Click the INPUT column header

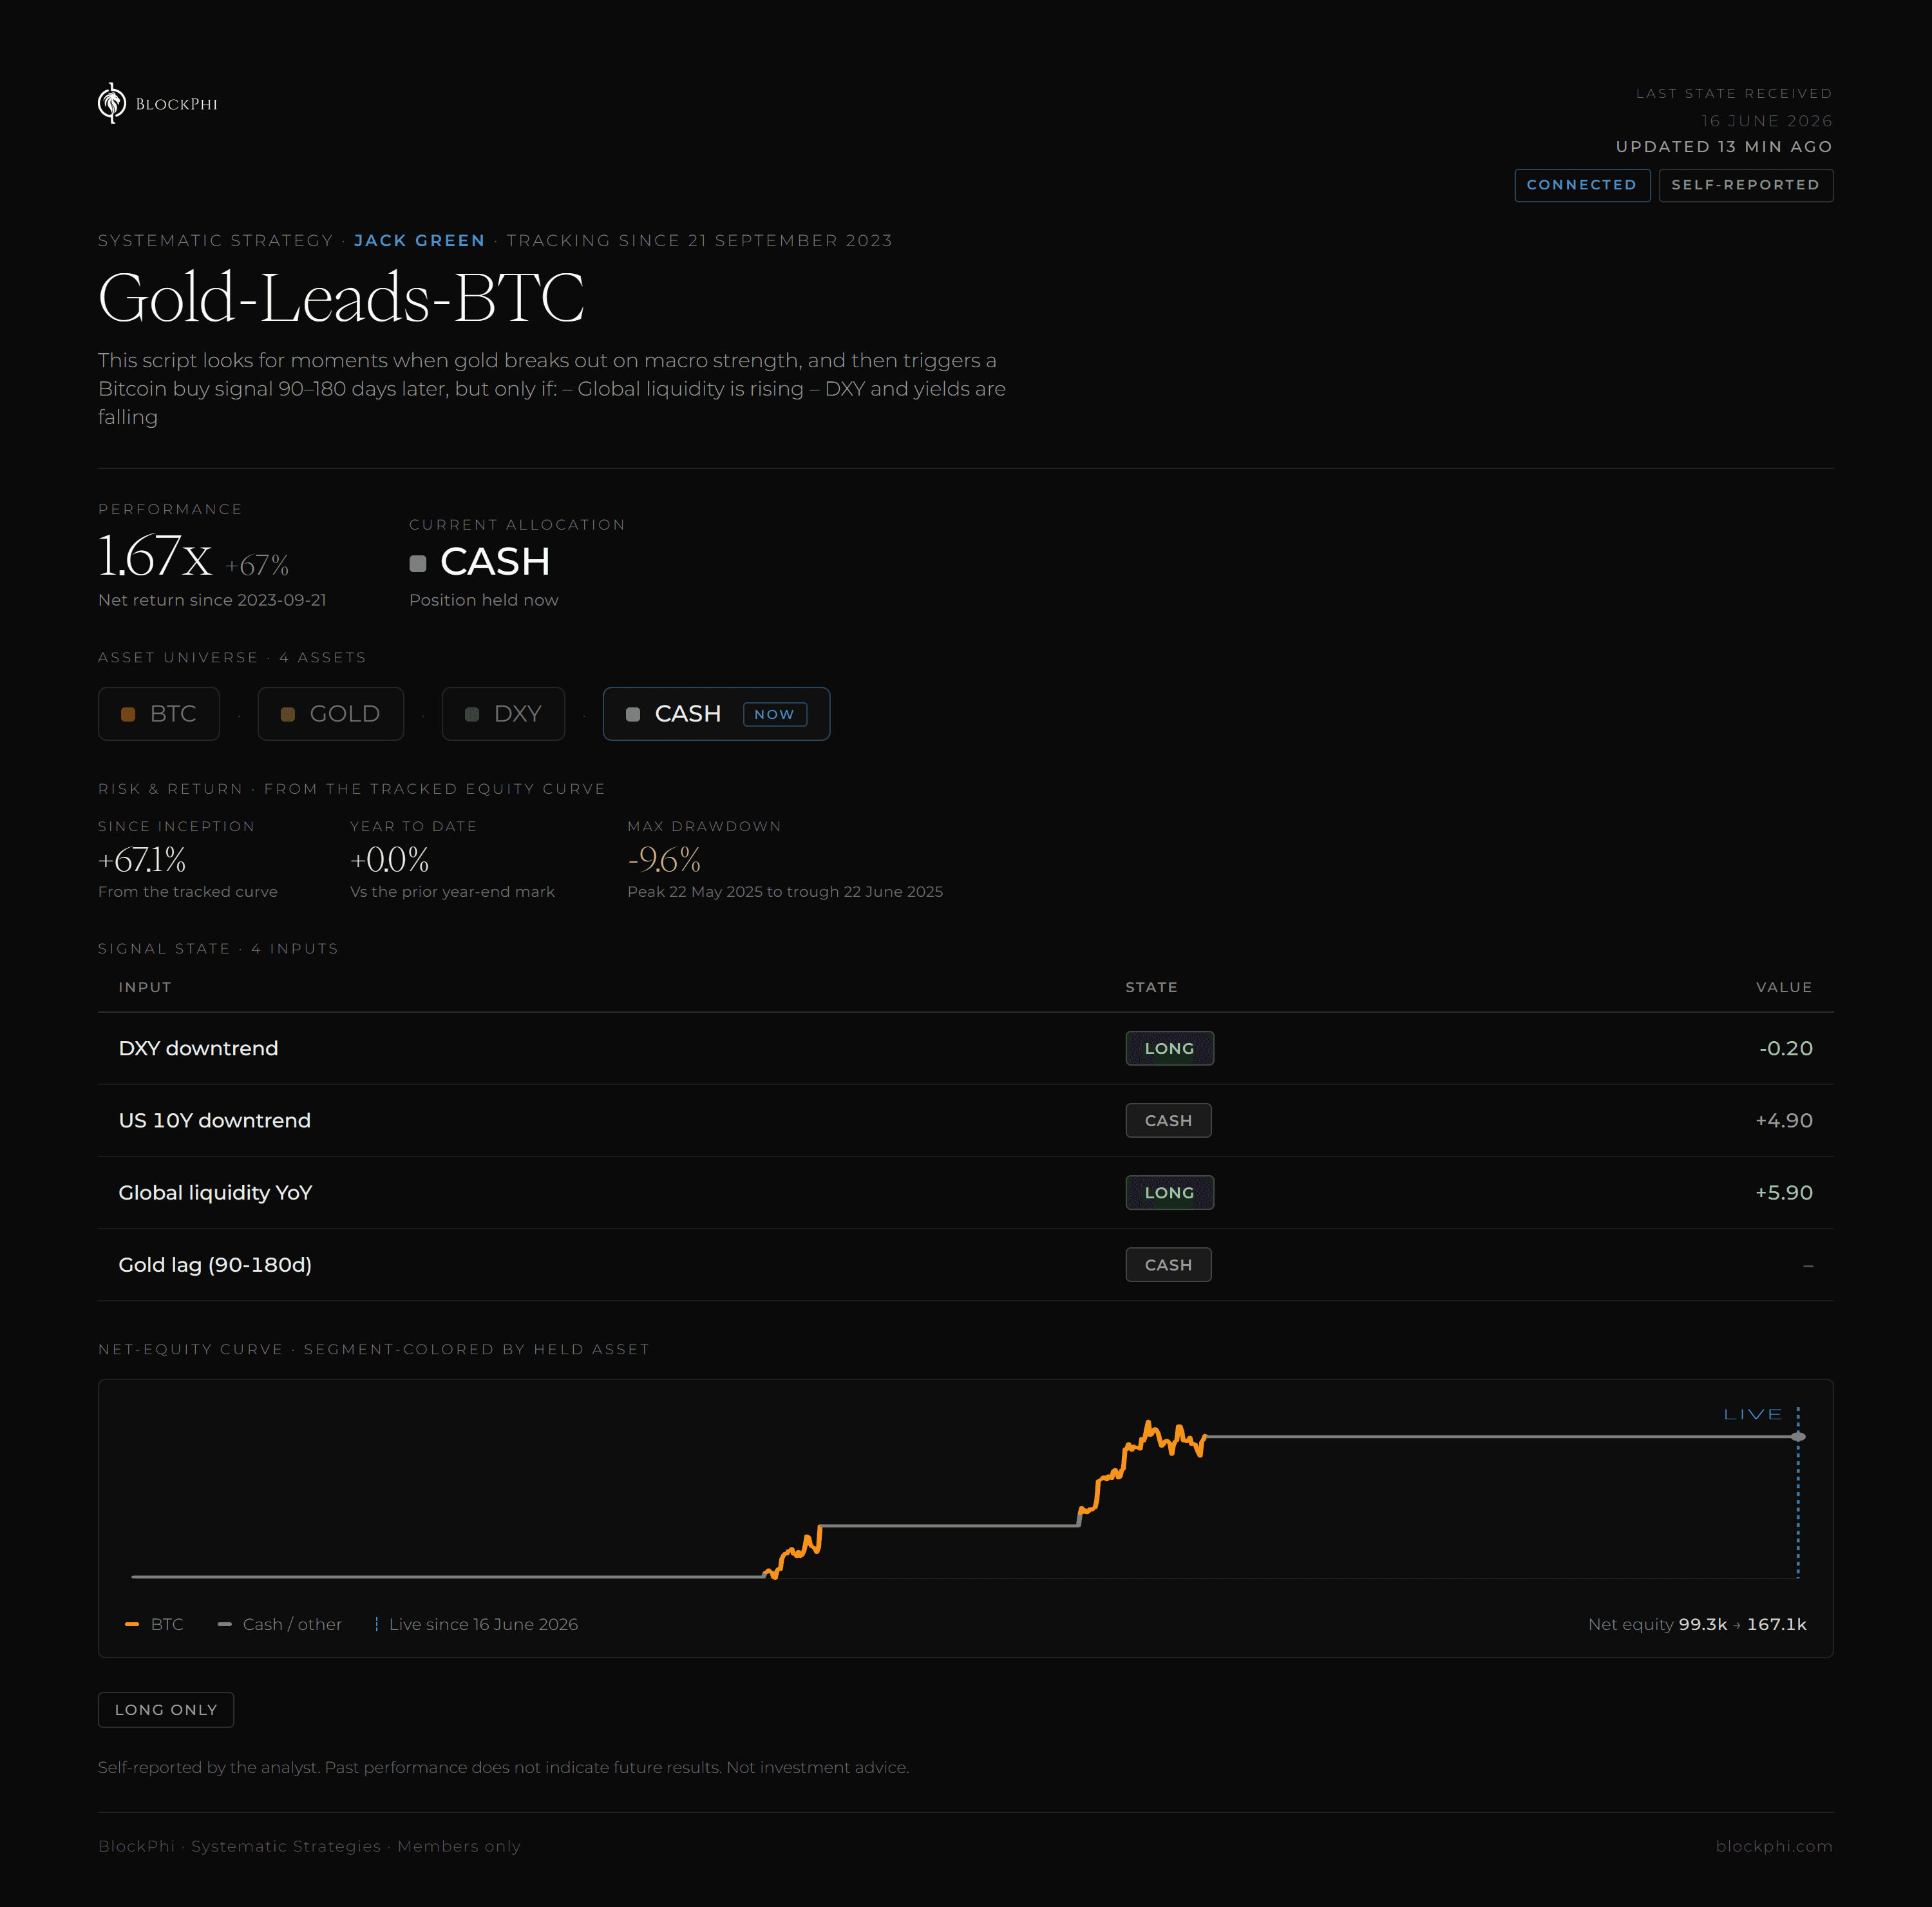[x=145, y=988]
